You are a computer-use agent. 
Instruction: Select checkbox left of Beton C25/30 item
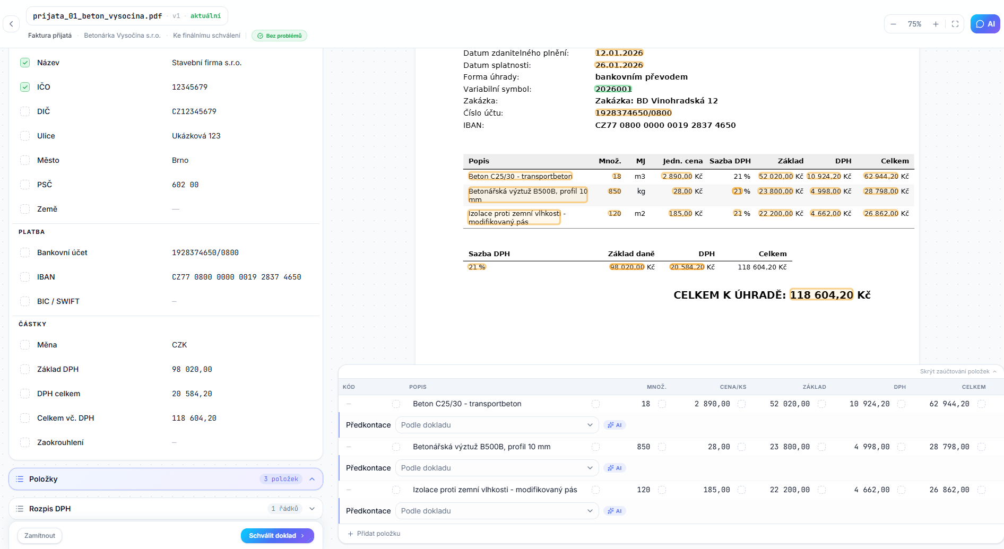396,404
